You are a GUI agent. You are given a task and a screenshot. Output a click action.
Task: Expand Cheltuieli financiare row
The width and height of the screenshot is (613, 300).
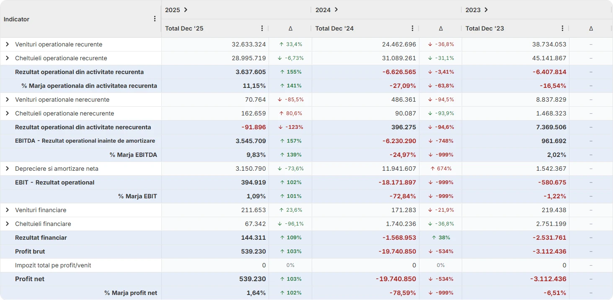[7, 223]
